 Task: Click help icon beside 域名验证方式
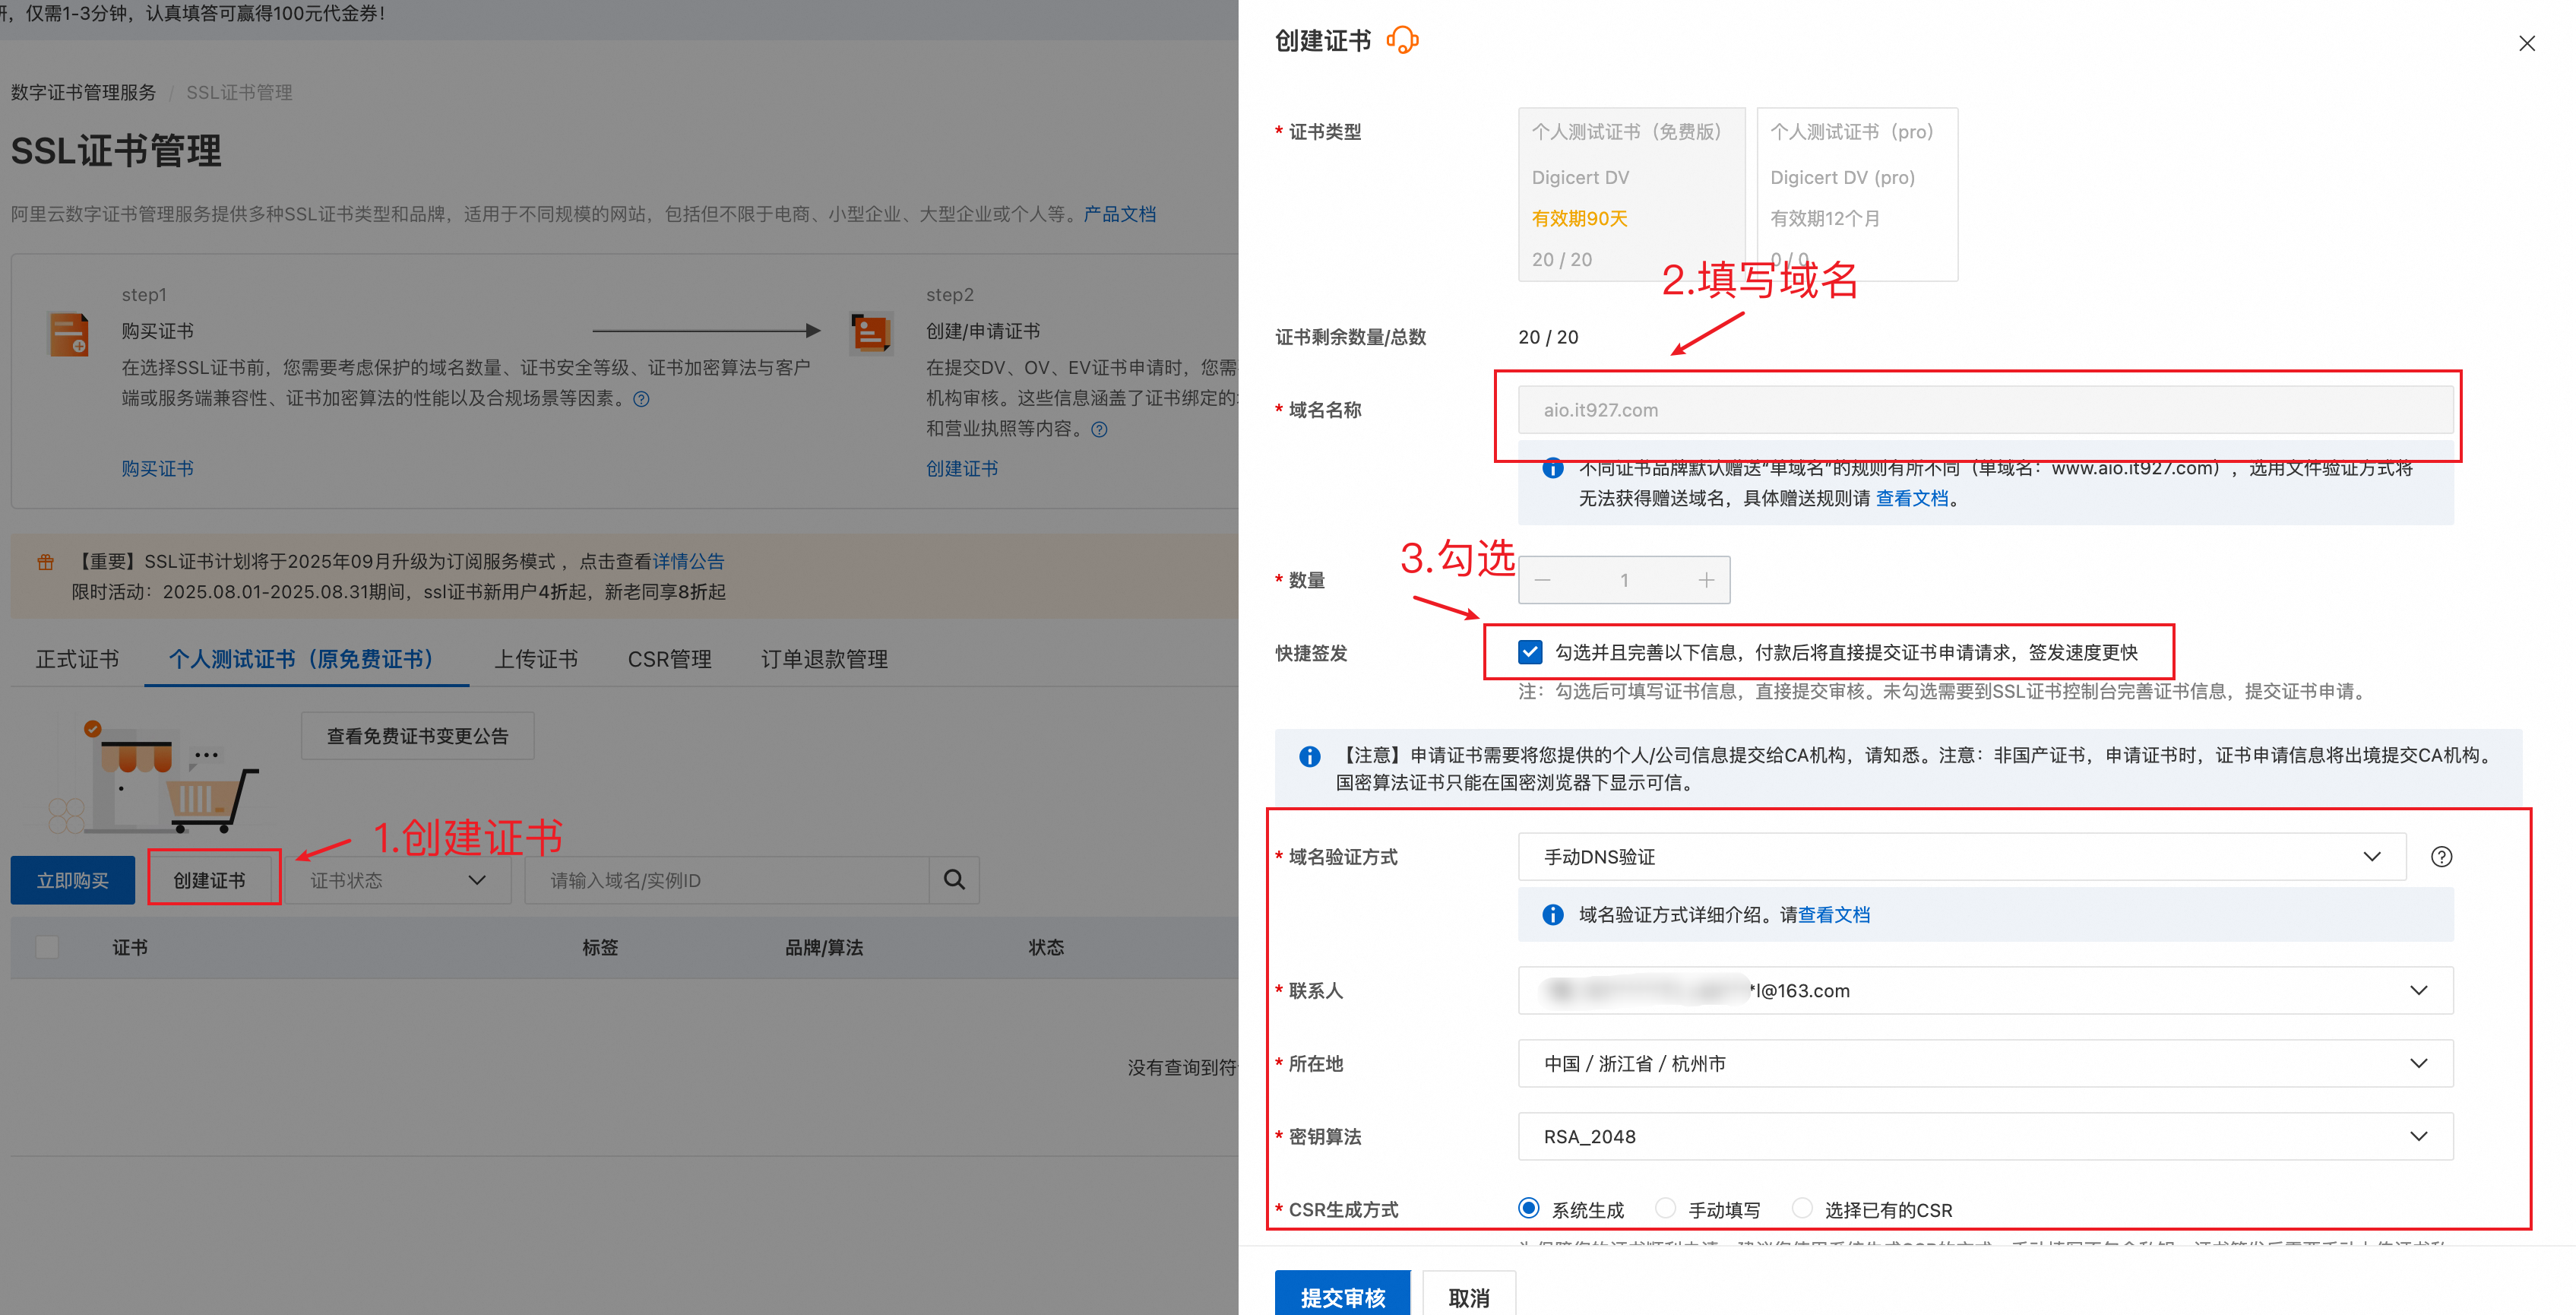[x=2441, y=857]
